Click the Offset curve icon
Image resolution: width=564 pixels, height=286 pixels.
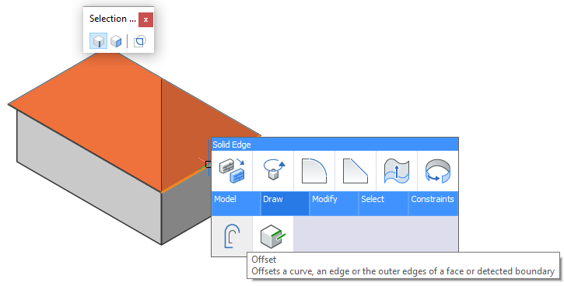232,235
